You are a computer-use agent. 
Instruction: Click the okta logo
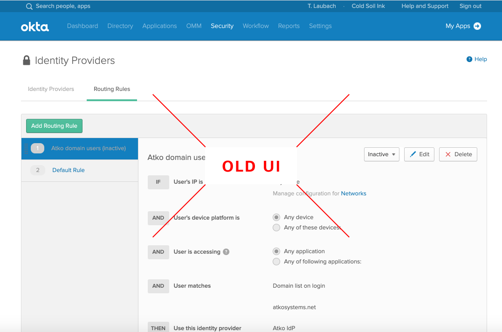(35, 27)
